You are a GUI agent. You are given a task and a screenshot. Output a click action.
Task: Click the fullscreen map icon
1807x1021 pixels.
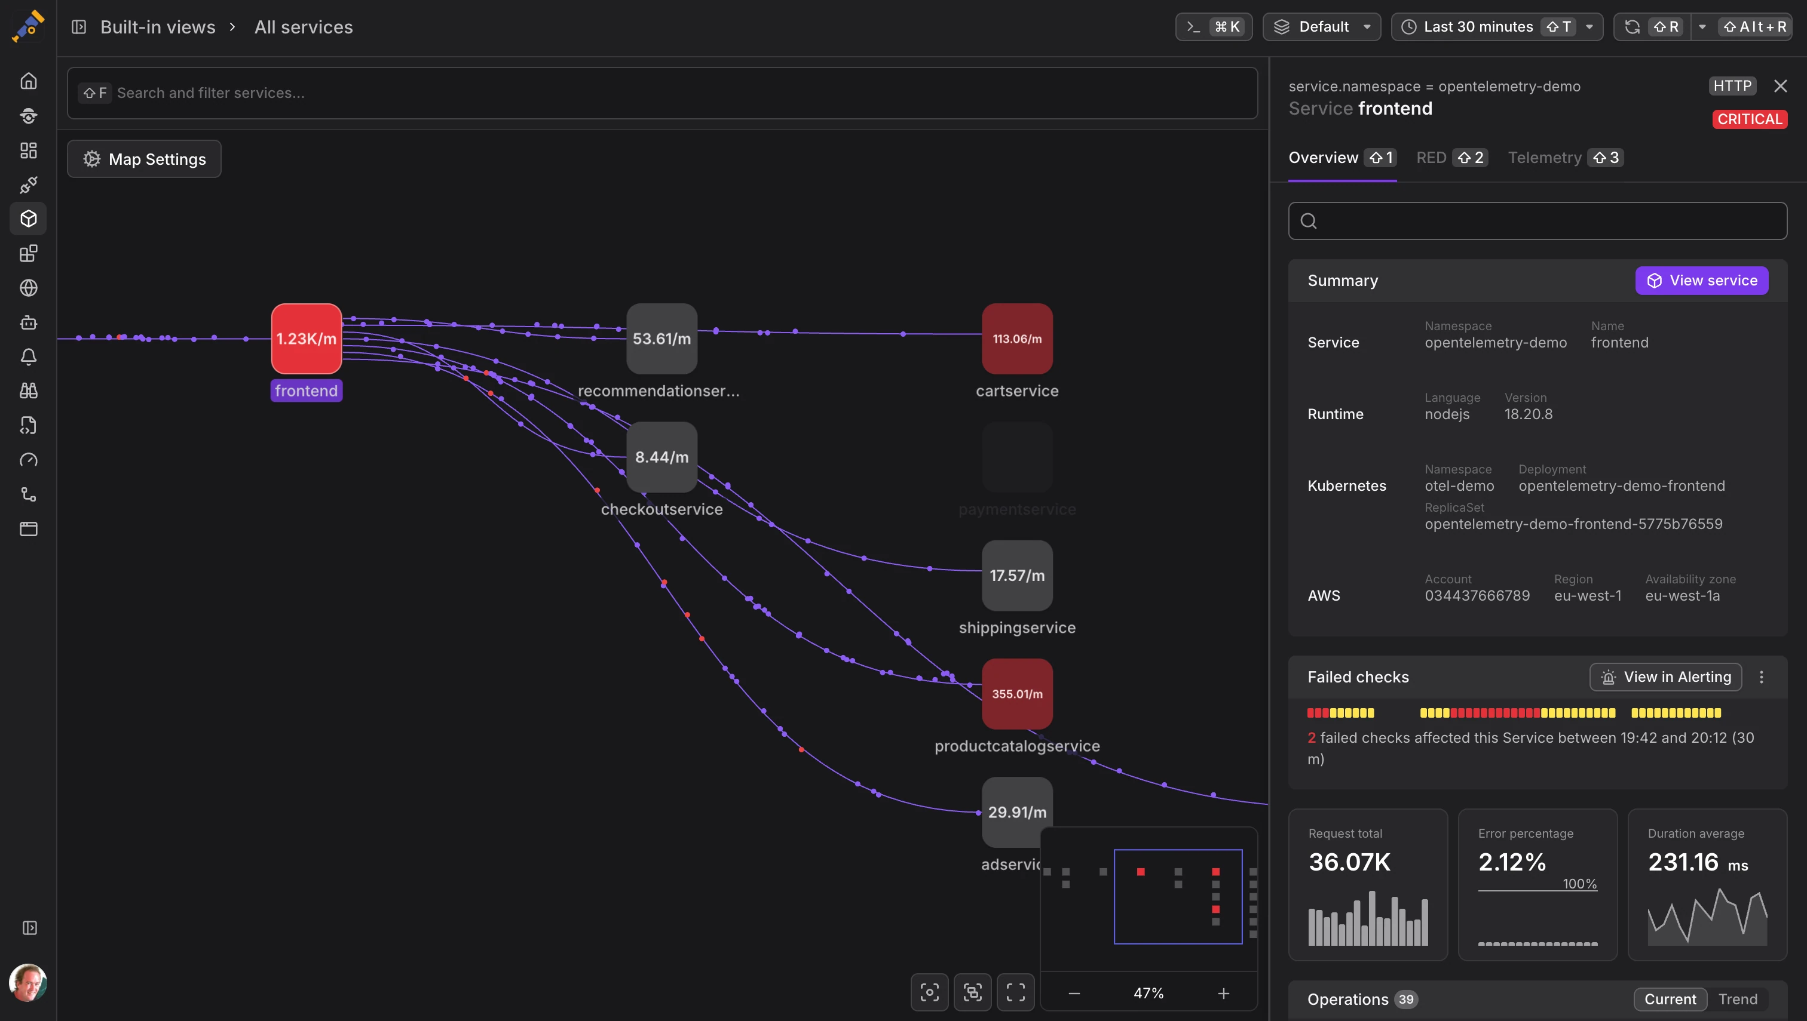1015,992
